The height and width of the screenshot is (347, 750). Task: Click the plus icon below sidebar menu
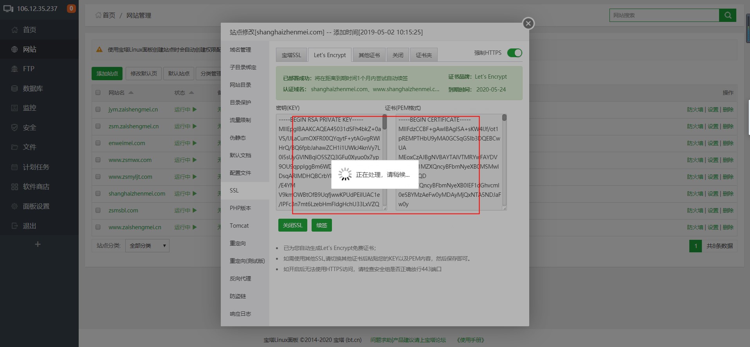tap(38, 244)
